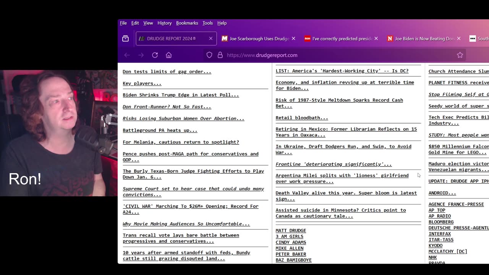Open '10 years after armed standoff' Bundy link
Image resolution: width=489 pixels, height=275 pixels.
click(186, 256)
